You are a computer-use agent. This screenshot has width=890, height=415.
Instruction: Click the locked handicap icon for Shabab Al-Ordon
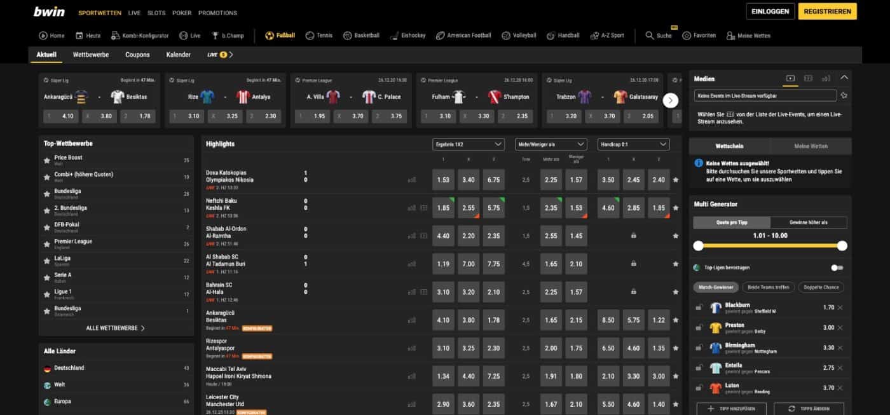coord(633,236)
